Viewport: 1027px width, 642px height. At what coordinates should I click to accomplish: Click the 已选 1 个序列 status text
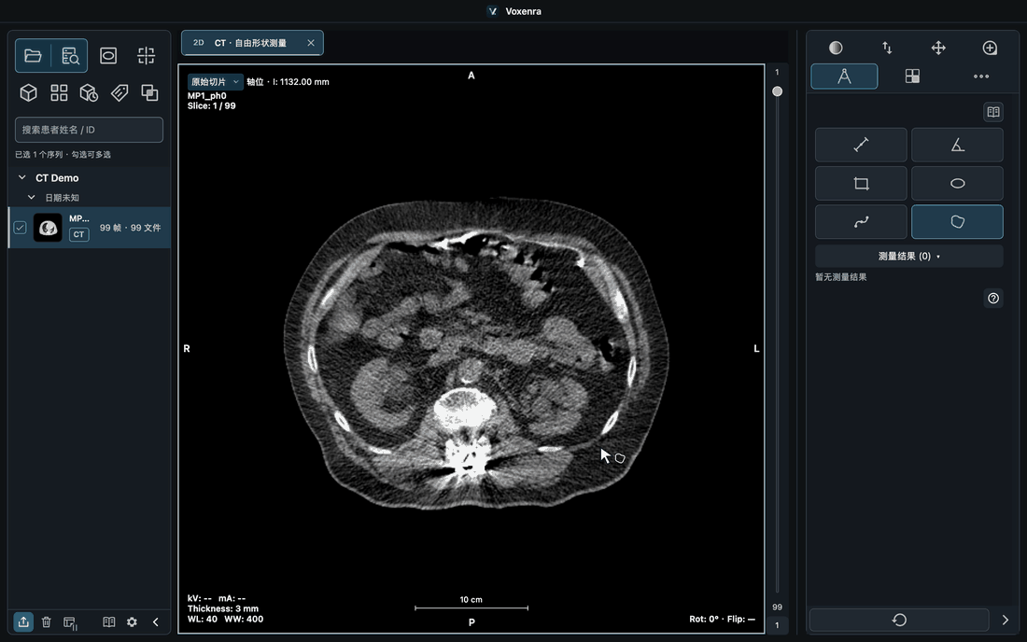pyautogui.click(x=63, y=155)
